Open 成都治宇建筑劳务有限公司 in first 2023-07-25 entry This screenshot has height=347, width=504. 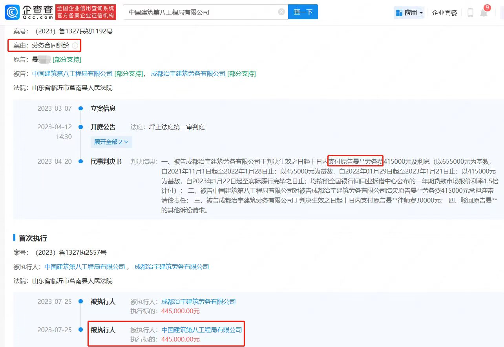coord(198,302)
